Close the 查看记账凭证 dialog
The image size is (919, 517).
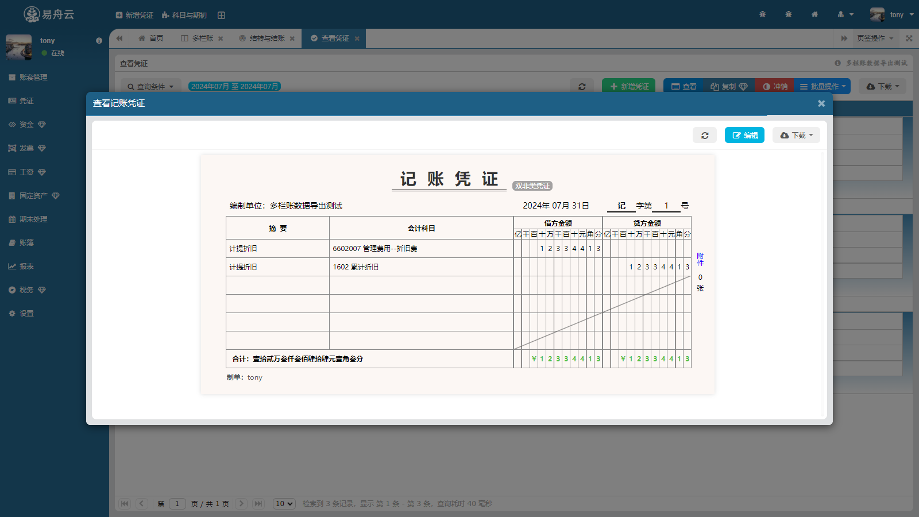tap(821, 103)
